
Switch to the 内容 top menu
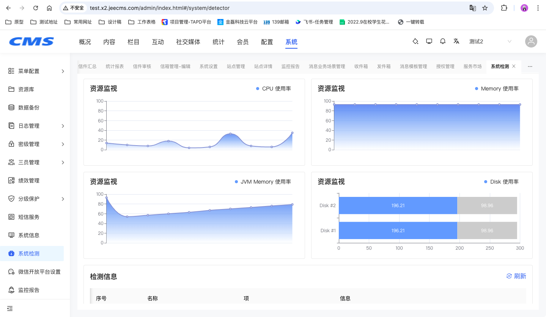pos(109,42)
